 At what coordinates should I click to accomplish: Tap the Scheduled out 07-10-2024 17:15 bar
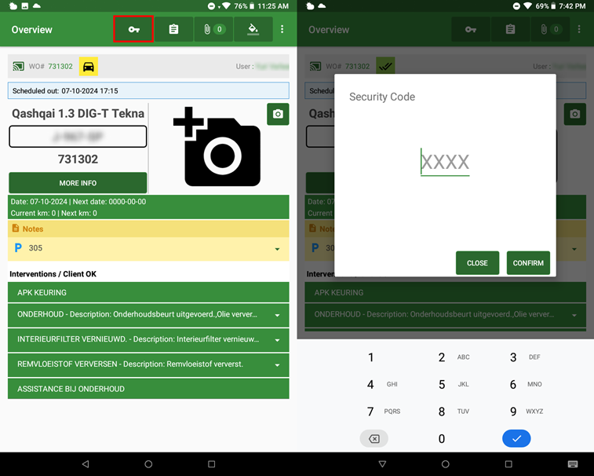[x=148, y=91]
